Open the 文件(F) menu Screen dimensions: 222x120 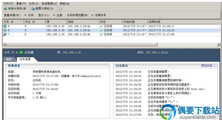(8, 4)
